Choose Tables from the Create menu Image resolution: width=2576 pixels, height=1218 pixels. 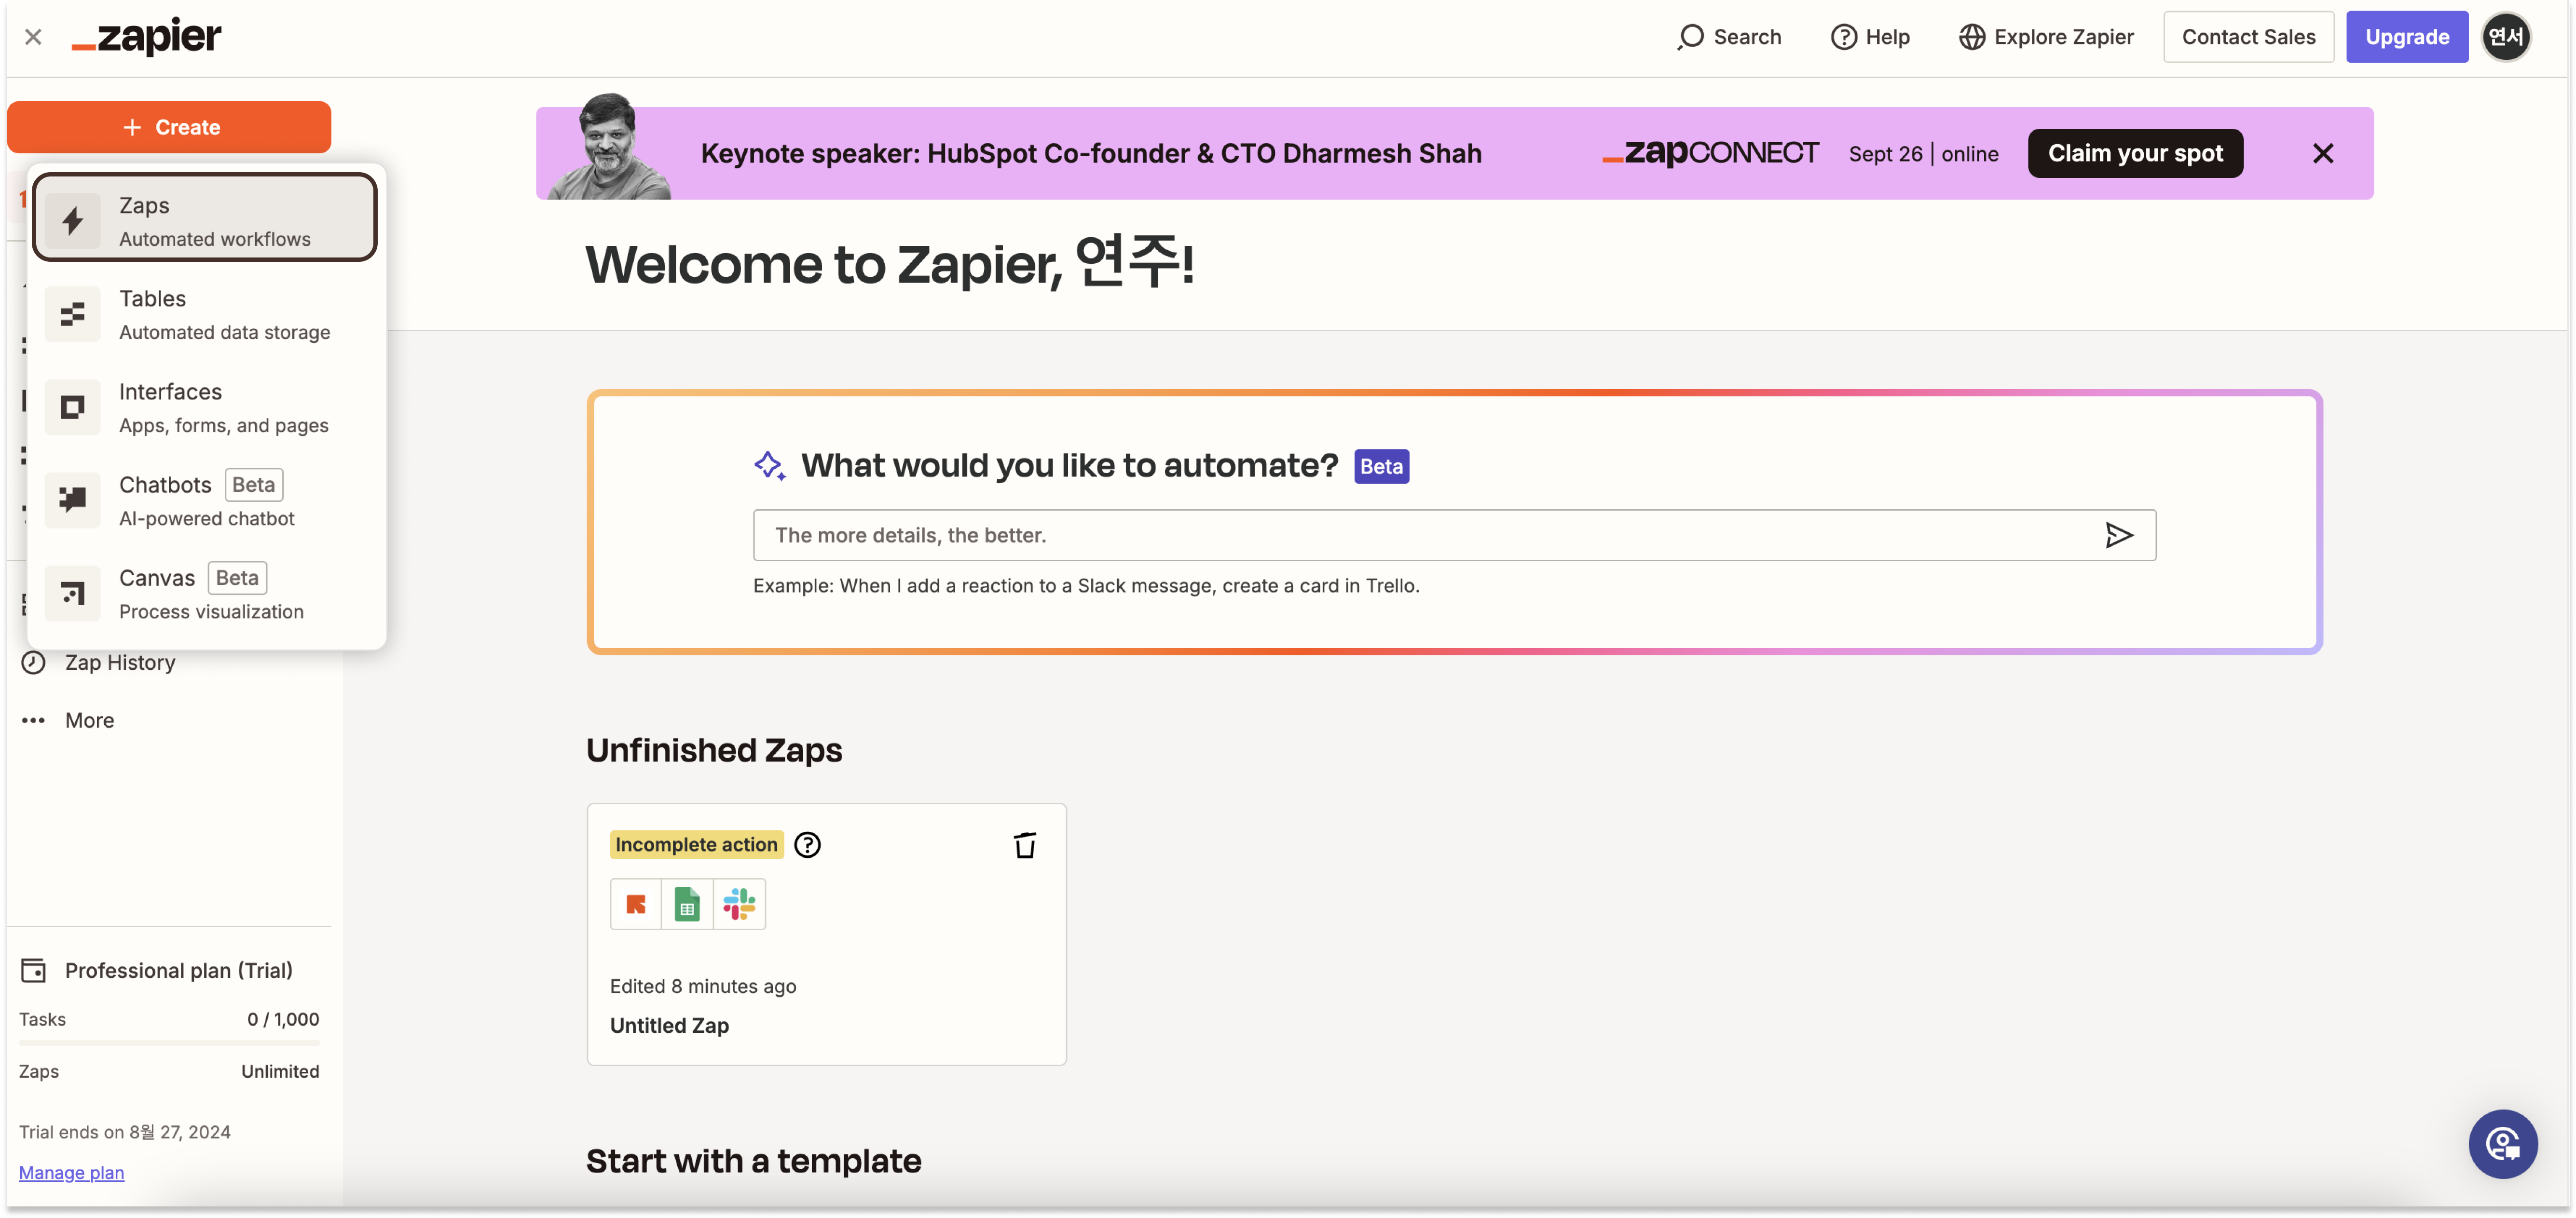[205, 314]
